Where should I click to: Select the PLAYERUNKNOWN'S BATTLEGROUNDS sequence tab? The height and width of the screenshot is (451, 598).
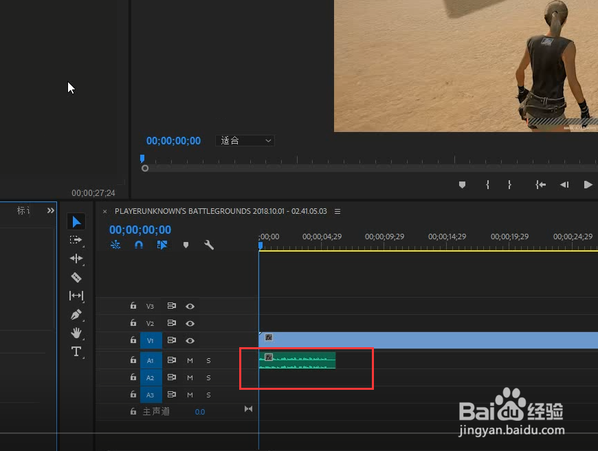coord(221,211)
